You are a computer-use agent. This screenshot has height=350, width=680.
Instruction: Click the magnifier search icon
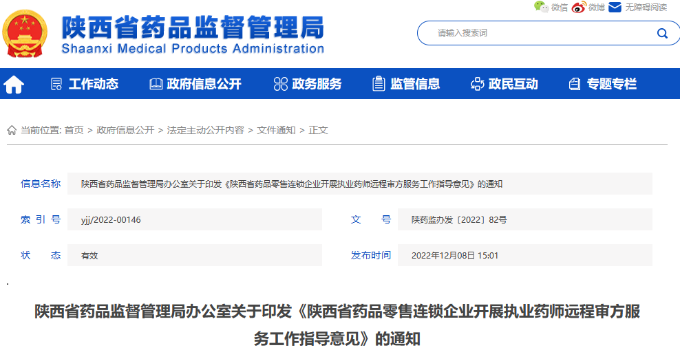point(662,33)
